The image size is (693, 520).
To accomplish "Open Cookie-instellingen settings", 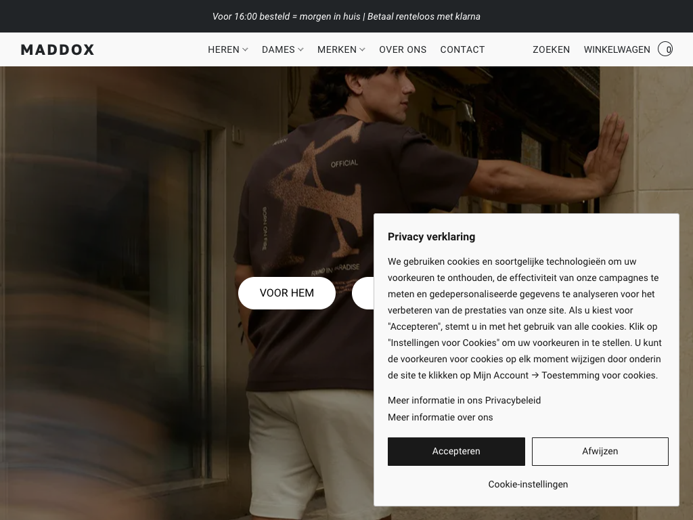I will [x=528, y=484].
